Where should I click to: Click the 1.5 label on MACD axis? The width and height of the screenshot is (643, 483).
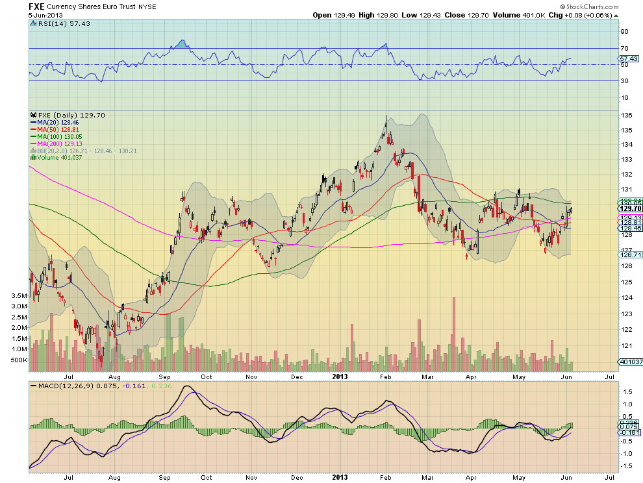pyautogui.click(x=627, y=392)
